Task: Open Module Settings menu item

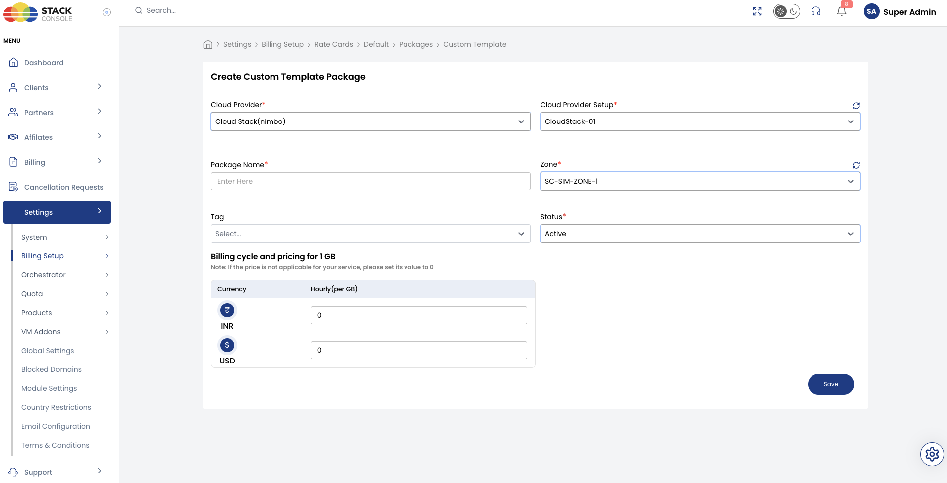Action: pyautogui.click(x=49, y=388)
